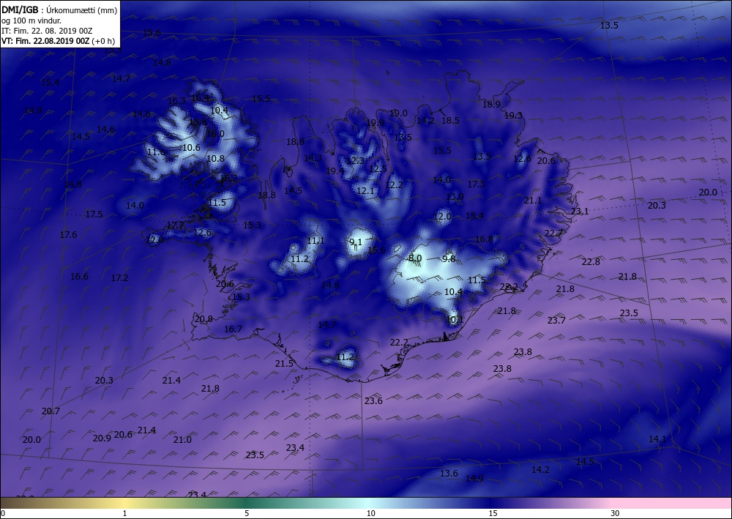
Task: Click the map value 9.8
Action: [449, 258]
